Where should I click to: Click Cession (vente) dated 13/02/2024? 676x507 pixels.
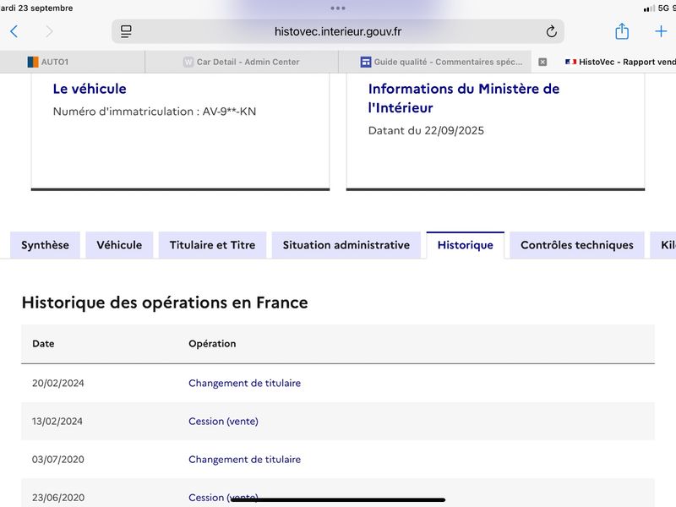tap(223, 421)
